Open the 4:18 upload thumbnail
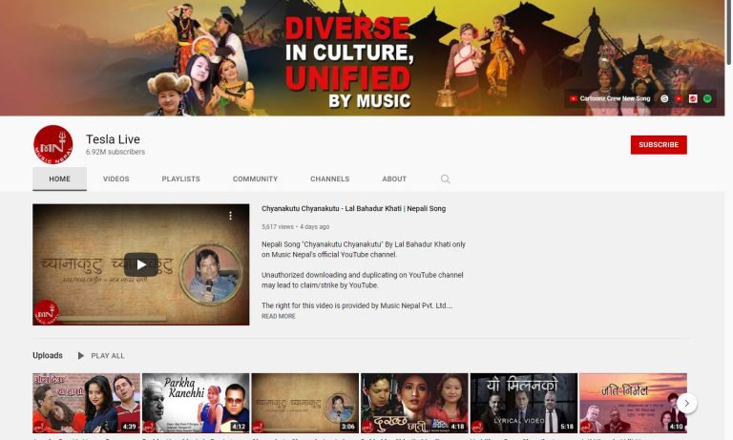 pyautogui.click(x=414, y=403)
